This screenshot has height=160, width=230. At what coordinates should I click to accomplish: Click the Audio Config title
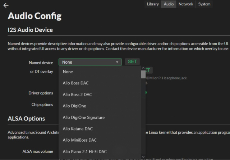pyautogui.click(x=34, y=16)
